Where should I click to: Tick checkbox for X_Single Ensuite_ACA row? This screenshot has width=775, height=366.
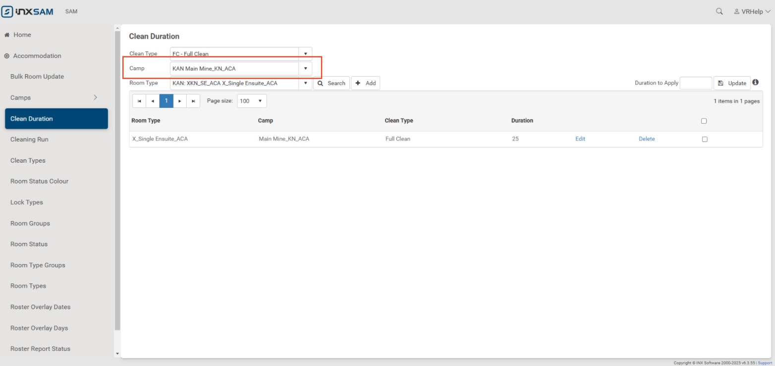point(705,139)
